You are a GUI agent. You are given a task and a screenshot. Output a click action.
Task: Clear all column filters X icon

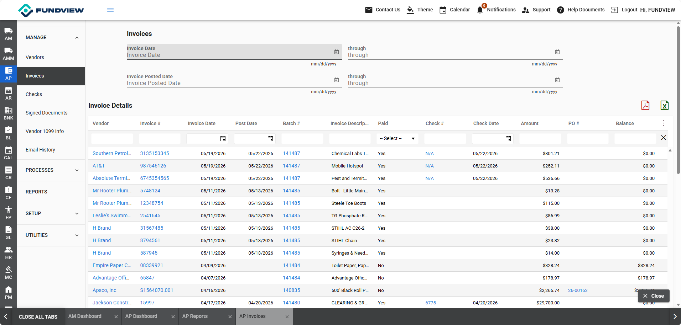[x=664, y=138]
